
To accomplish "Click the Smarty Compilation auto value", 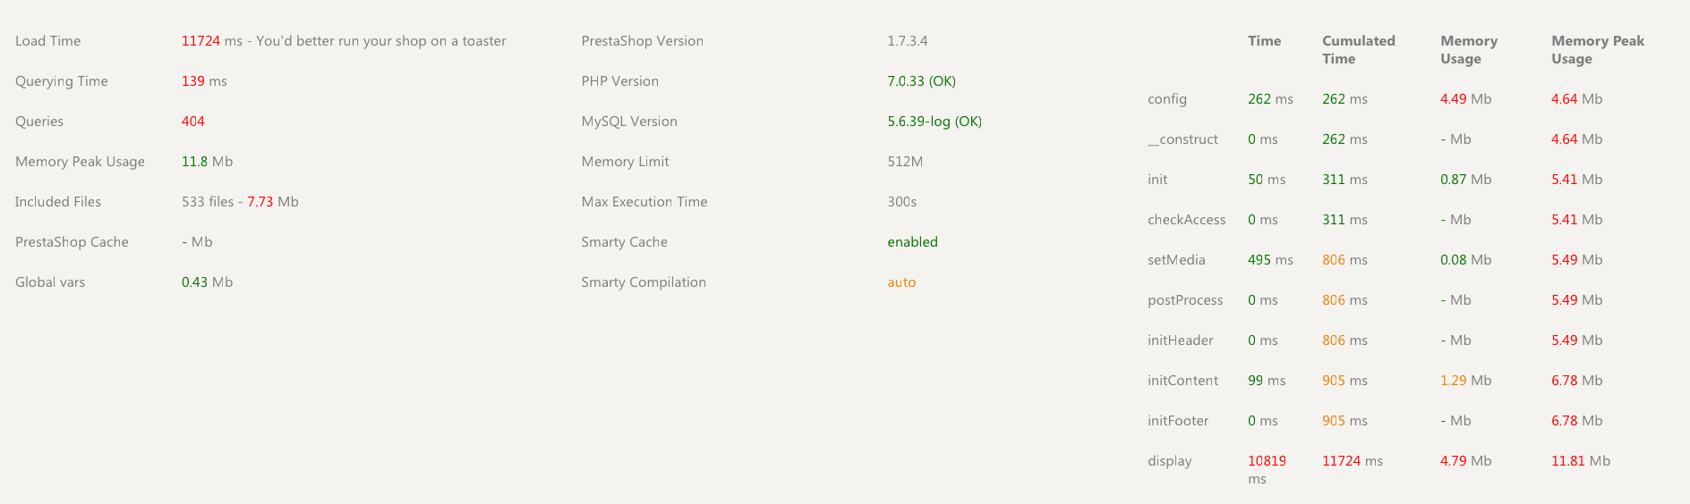I will (901, 282).
